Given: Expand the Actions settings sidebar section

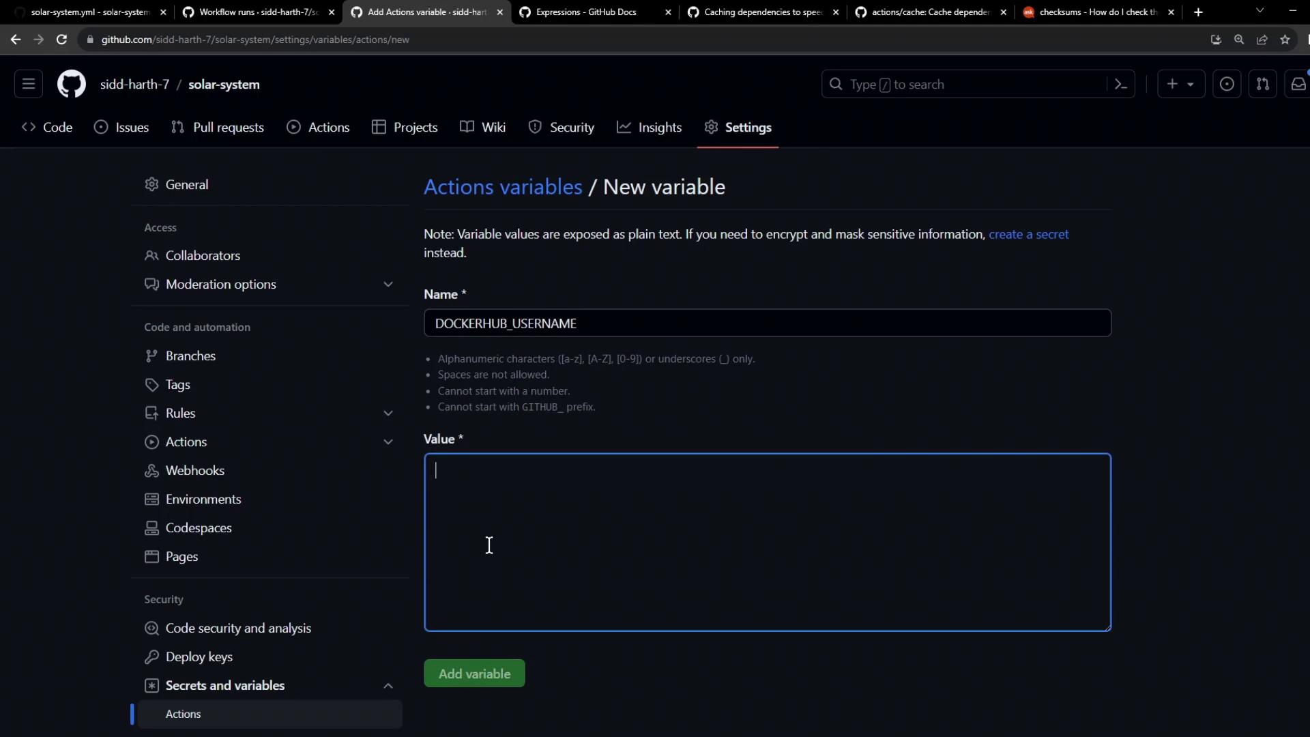Looking at the screenshot, I should point(388,442).
